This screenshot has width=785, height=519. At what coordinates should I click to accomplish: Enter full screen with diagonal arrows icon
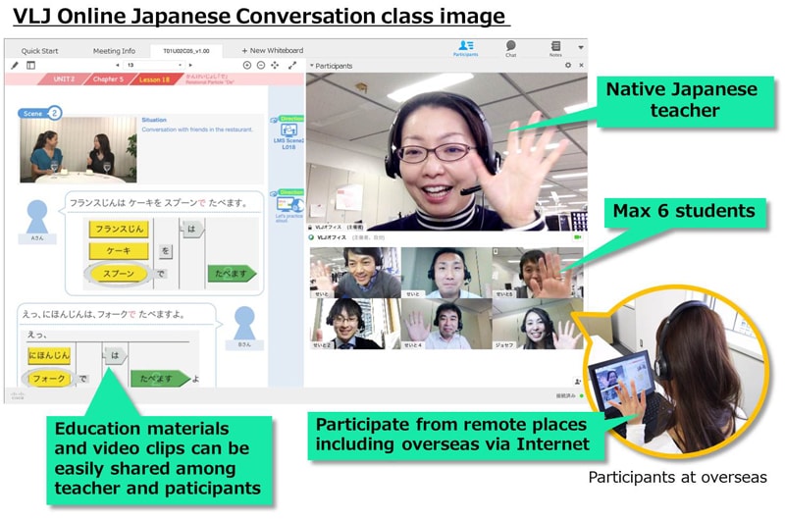[292, 65]
